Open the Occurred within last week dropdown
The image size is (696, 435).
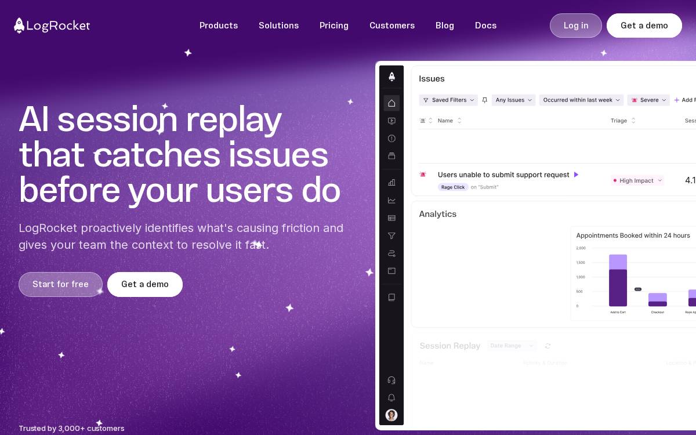pos(581,100)
